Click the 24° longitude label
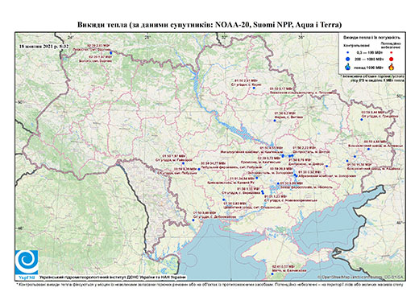 click(71, 38)
